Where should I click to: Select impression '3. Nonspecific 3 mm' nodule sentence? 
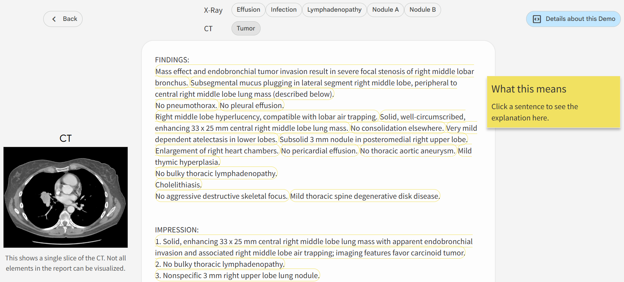coord(237,276)
